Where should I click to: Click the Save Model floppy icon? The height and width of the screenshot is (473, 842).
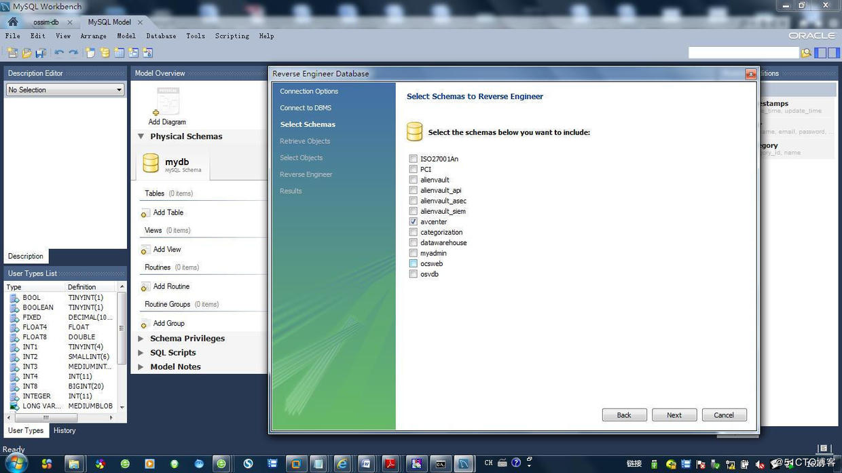click(x=41, y=53)
